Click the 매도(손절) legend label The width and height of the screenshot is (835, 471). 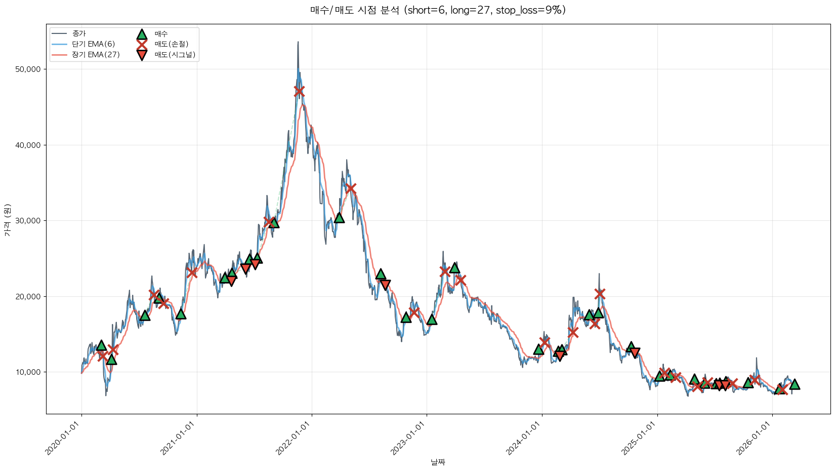171,44
